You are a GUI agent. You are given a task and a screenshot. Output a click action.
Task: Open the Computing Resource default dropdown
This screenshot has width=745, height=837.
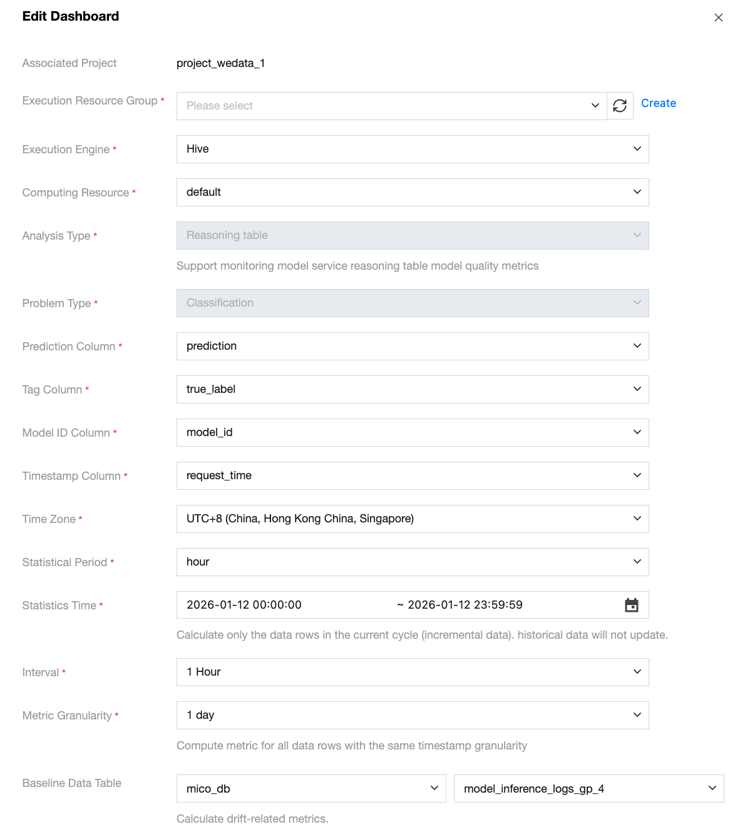coord(413,192)
